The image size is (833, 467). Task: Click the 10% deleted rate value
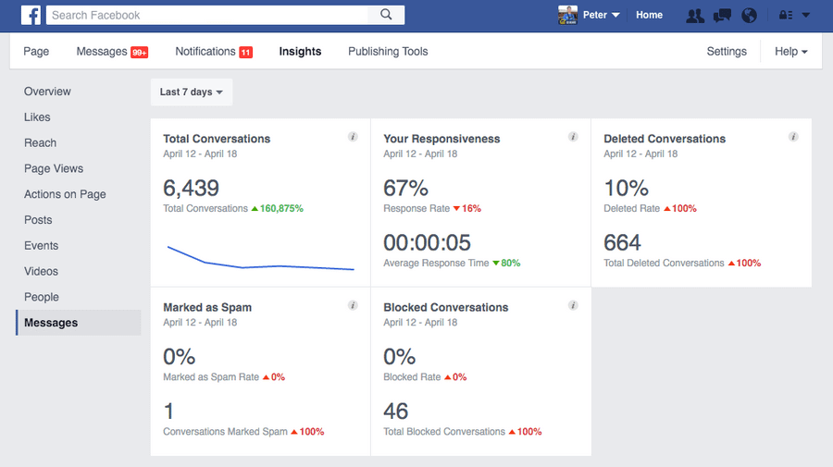point(627,188)
